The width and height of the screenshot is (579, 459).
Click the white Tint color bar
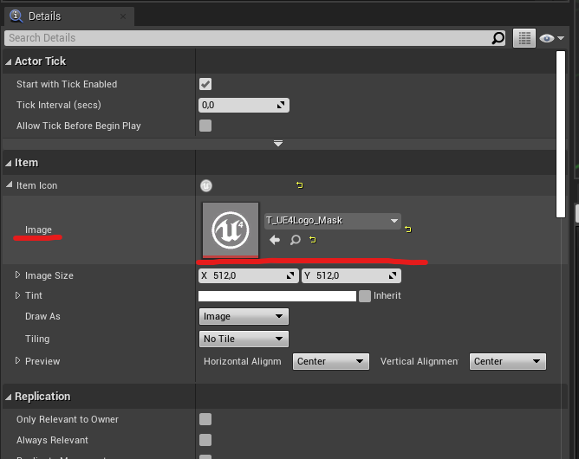coord(277,296)
